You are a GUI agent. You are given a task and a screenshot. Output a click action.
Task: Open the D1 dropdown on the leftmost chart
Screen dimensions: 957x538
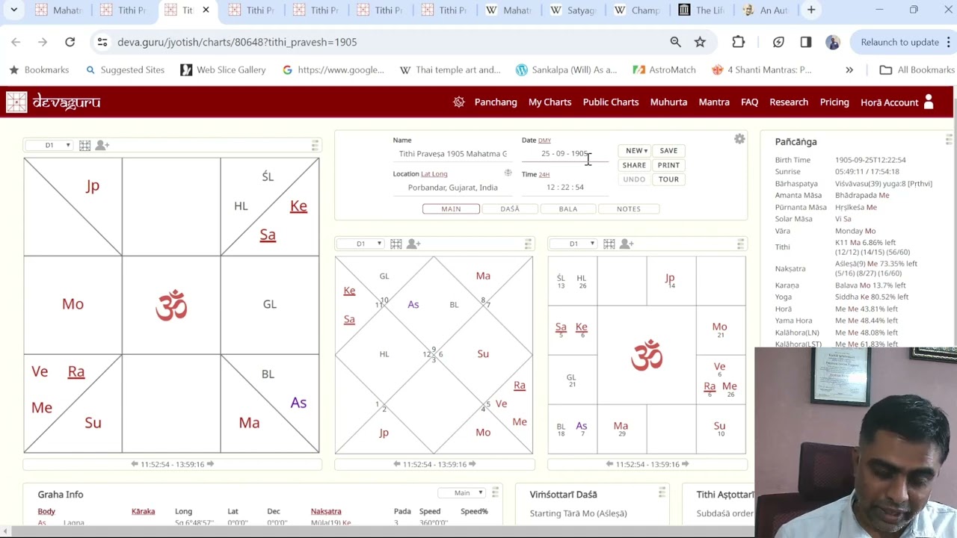pos(49,145)
